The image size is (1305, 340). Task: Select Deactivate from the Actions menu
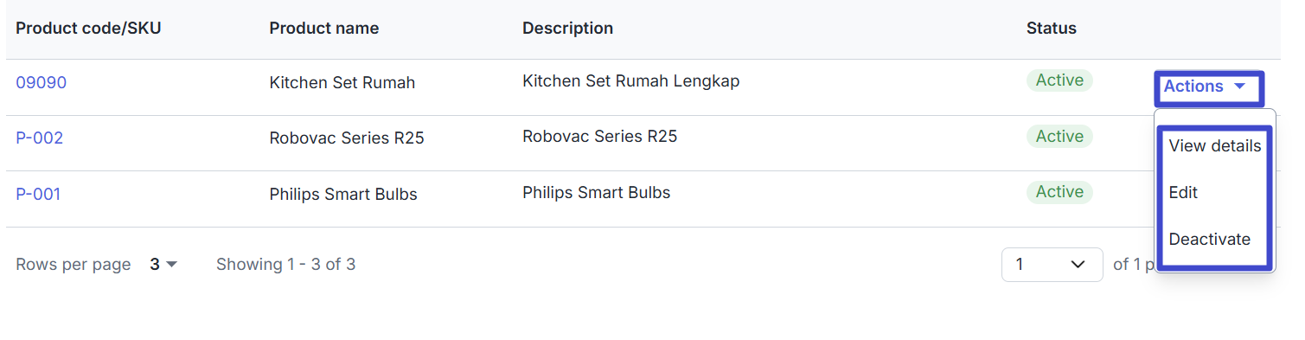point(1210,239)
